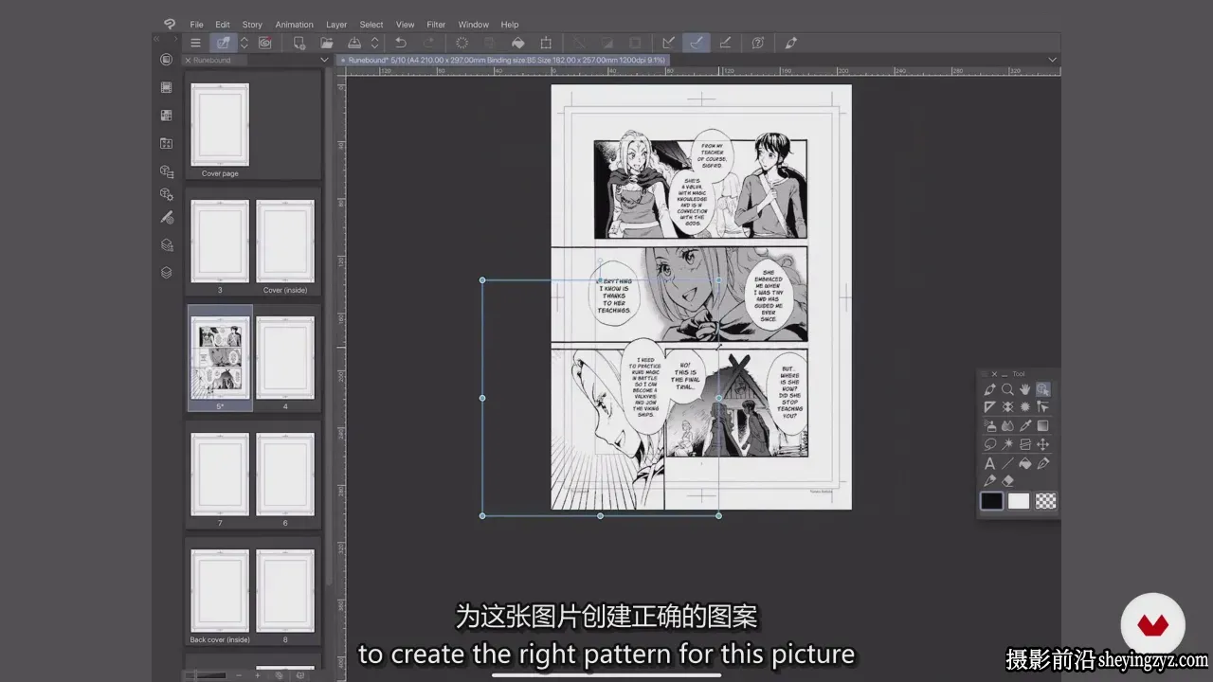Select the Cover (inside) page thumbnail

285,242
